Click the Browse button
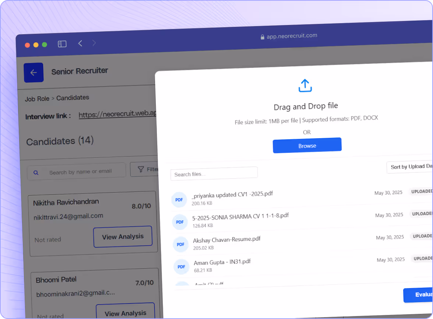The image size is (433, 319). click(307, 145)
